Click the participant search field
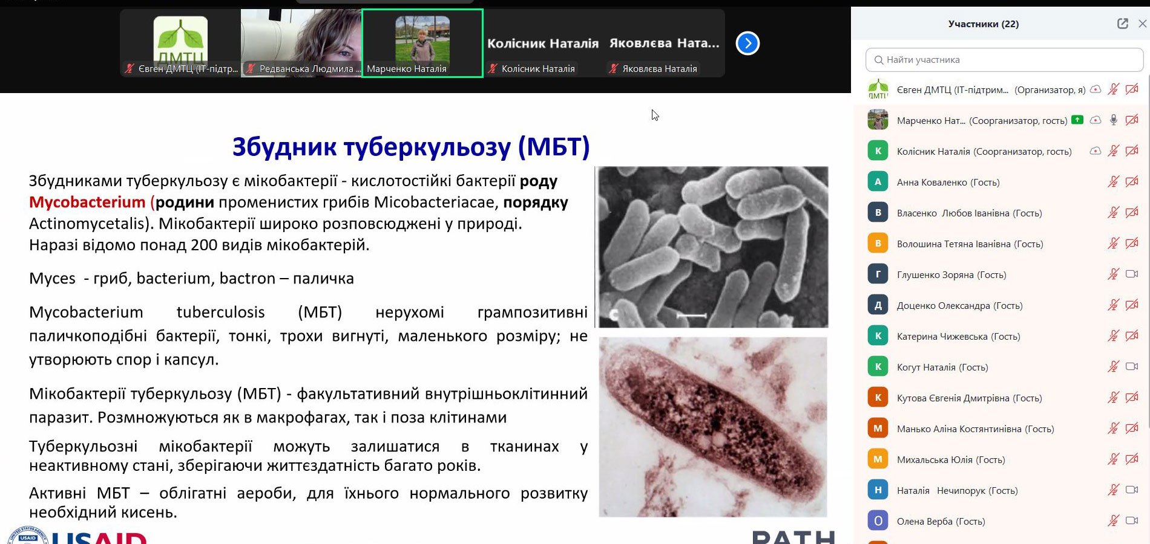The height and width of the screenshot is (544, 1150). coord(1005,60)
